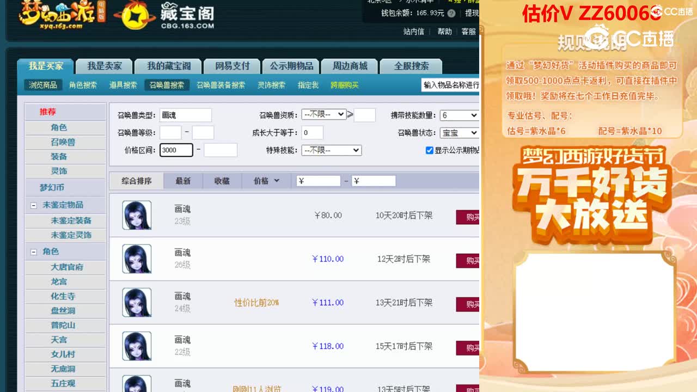
Task: Sort listings by 综合排序
Action: point(137,181)
